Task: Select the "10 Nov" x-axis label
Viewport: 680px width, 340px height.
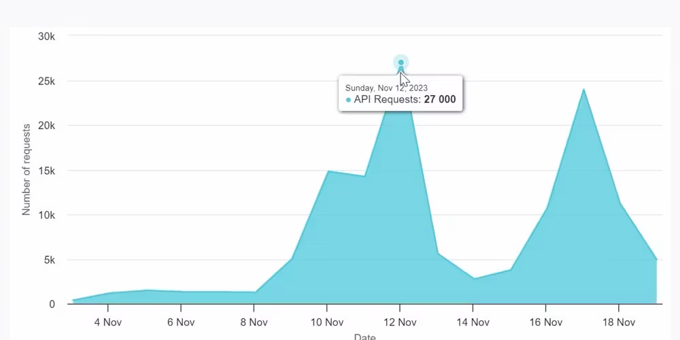Action: 326,322
